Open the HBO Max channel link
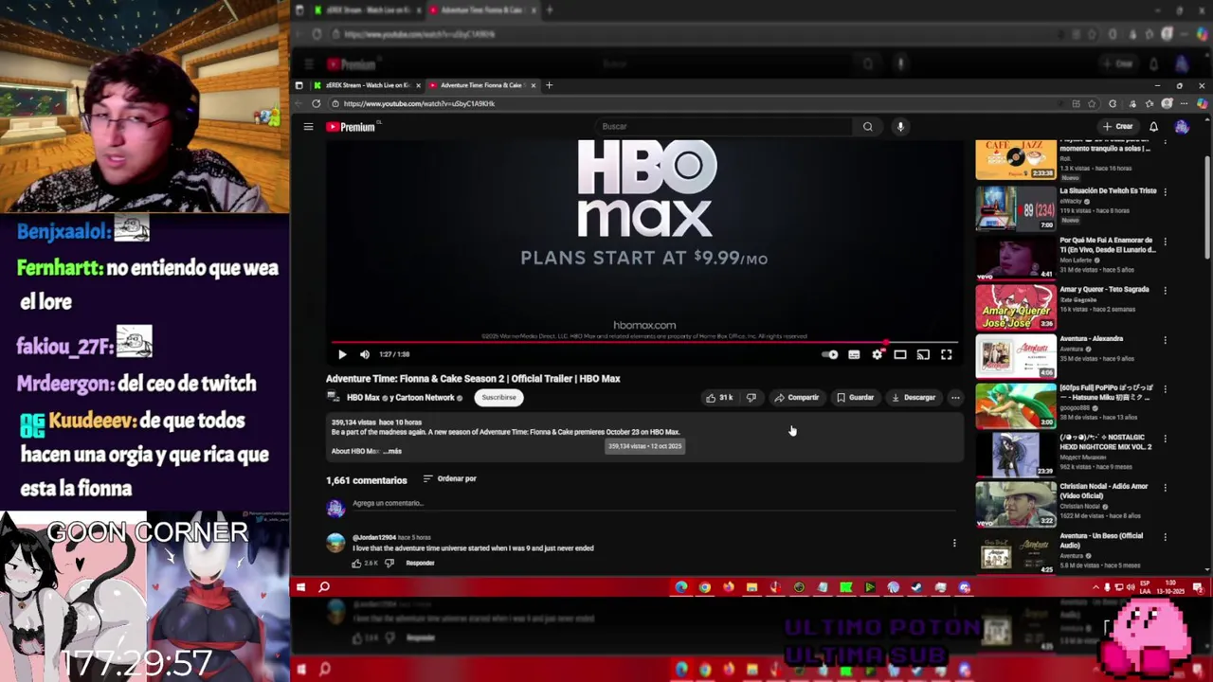 tap(363, 398)
